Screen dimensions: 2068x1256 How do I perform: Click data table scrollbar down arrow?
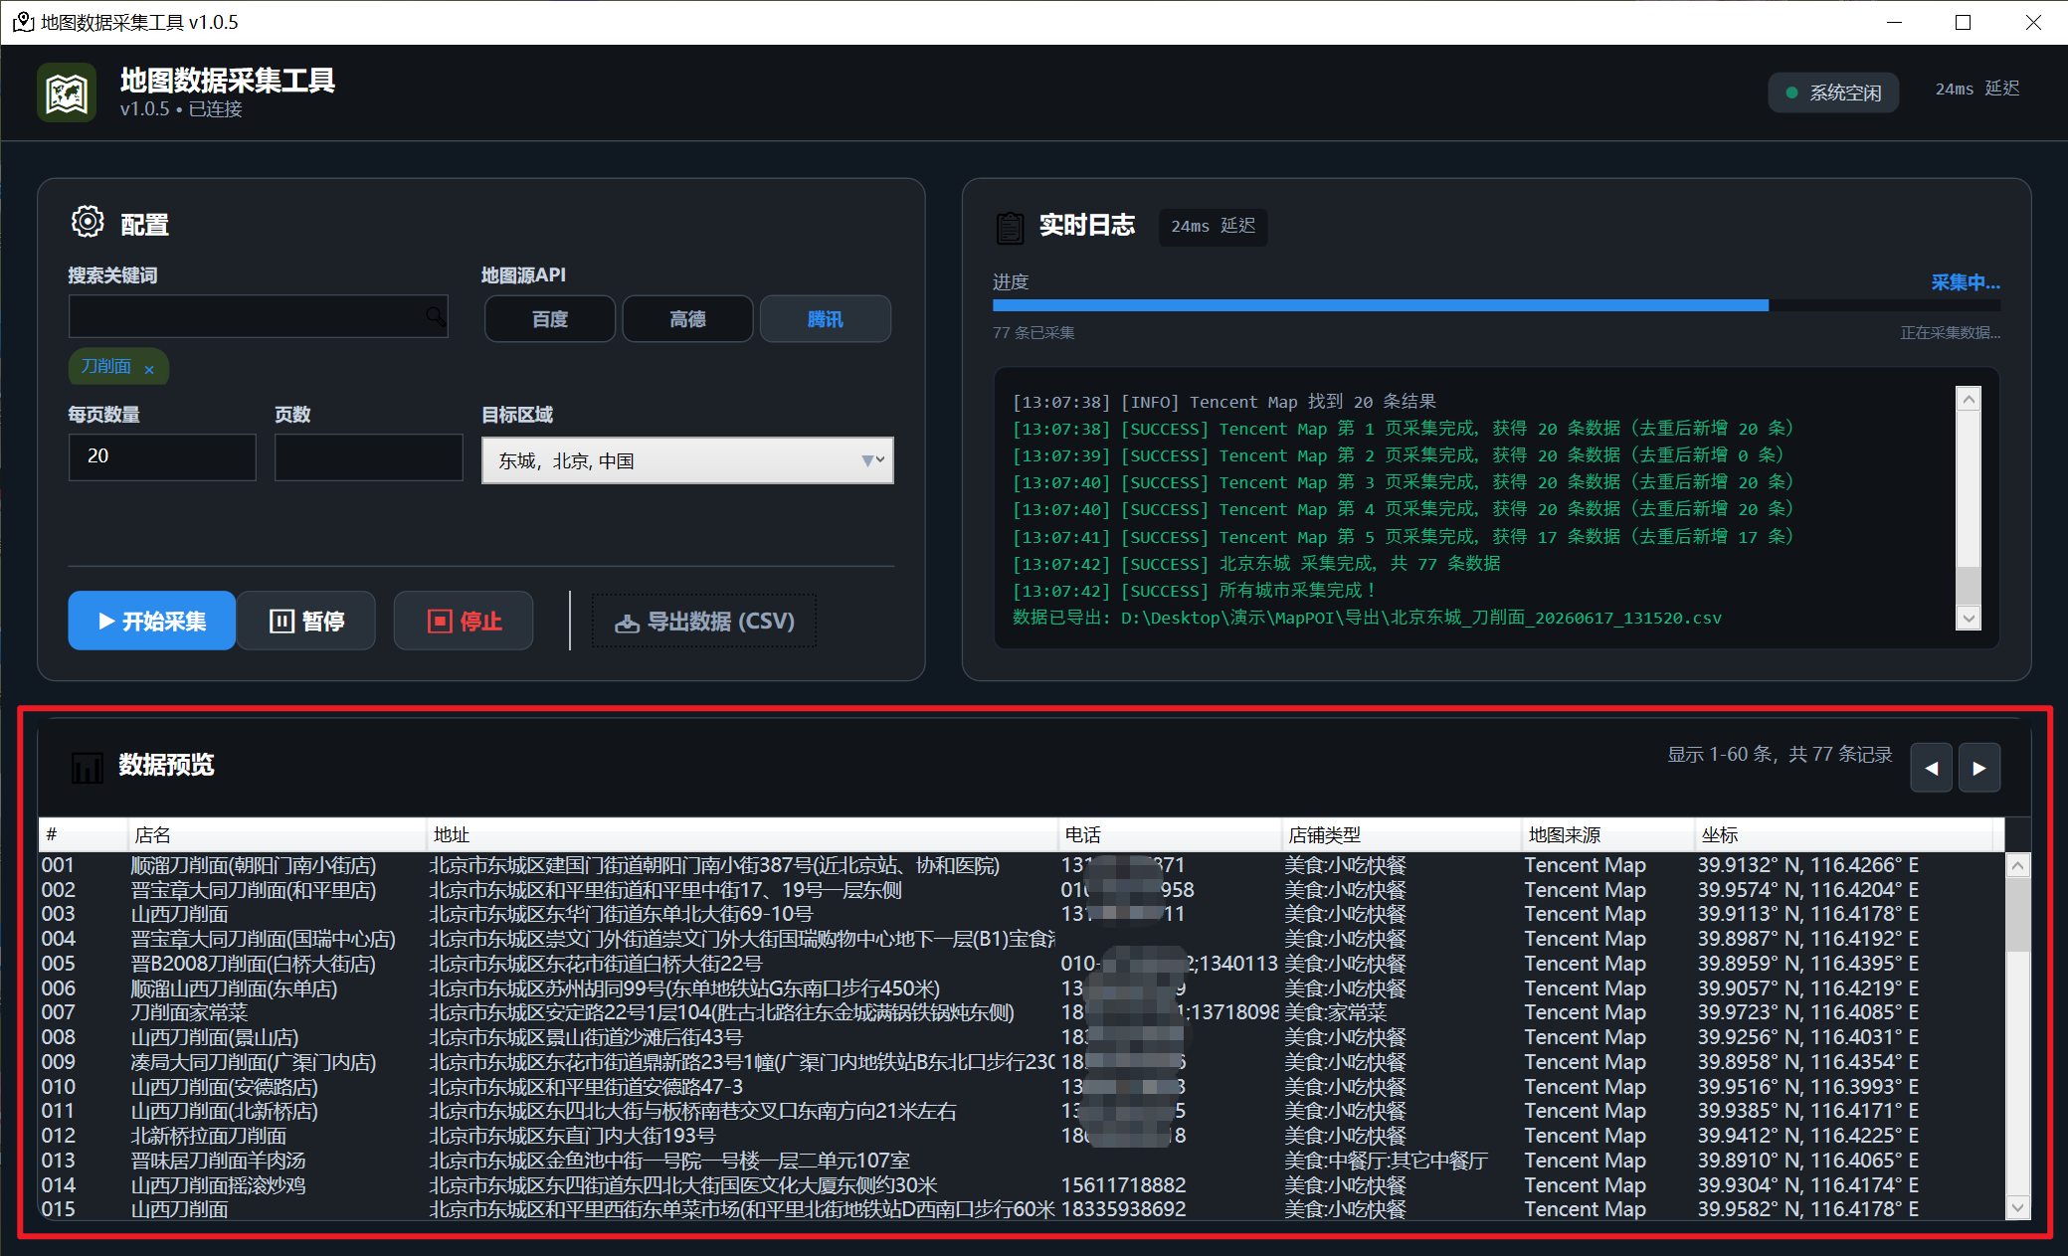pyautogui.click(x=2017, y=1208)
